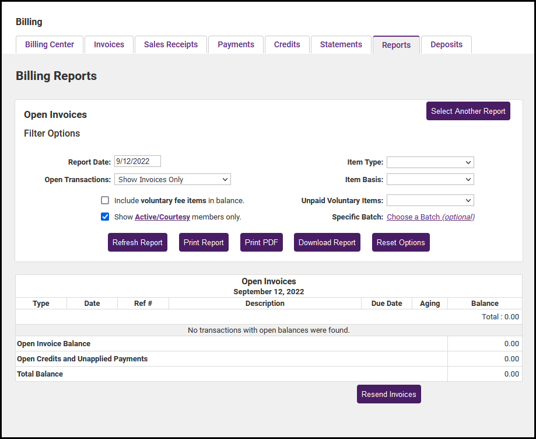This screenshot has height=439, width=536.
Task: Open the Unpaid Voluntary Items dropdown
Action: pos(430,201)
